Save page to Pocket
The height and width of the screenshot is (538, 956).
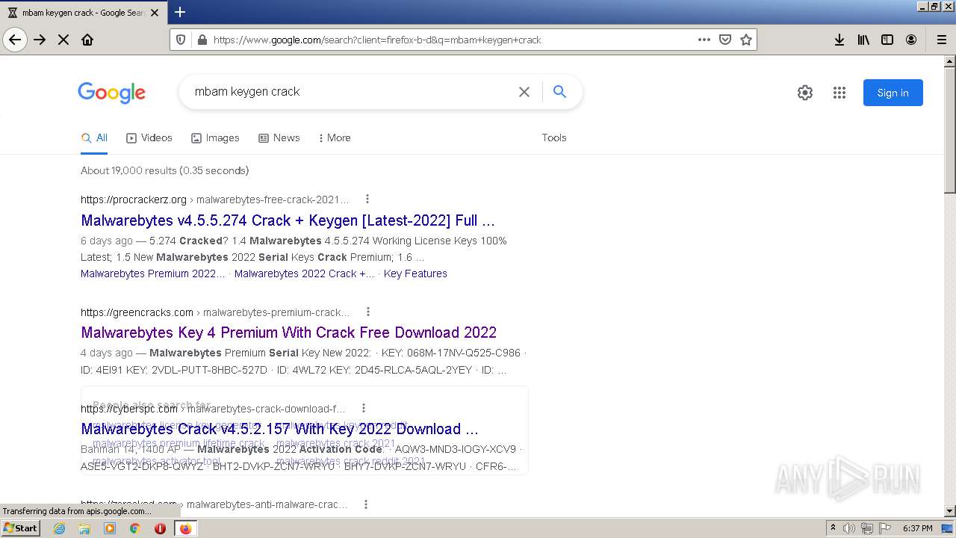(x=724, y=40)
